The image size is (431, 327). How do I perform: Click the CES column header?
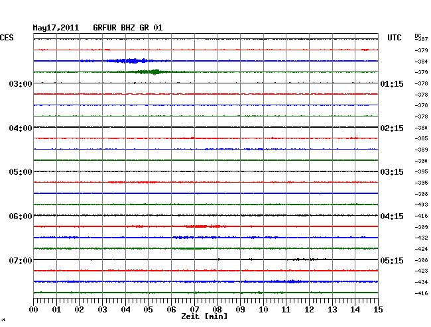tap(7, 38)
